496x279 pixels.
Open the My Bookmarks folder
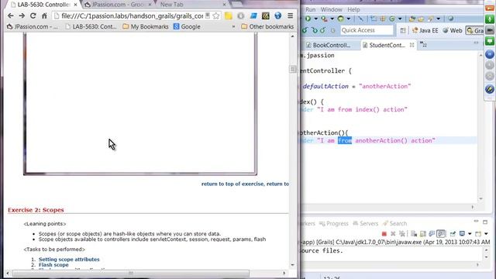[x=146, y=26]
